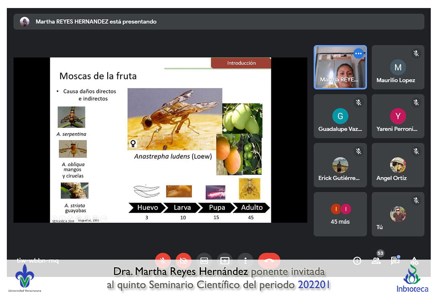Open the three-dot more options menu
This screenshot has width=438, height=305.
246,260
